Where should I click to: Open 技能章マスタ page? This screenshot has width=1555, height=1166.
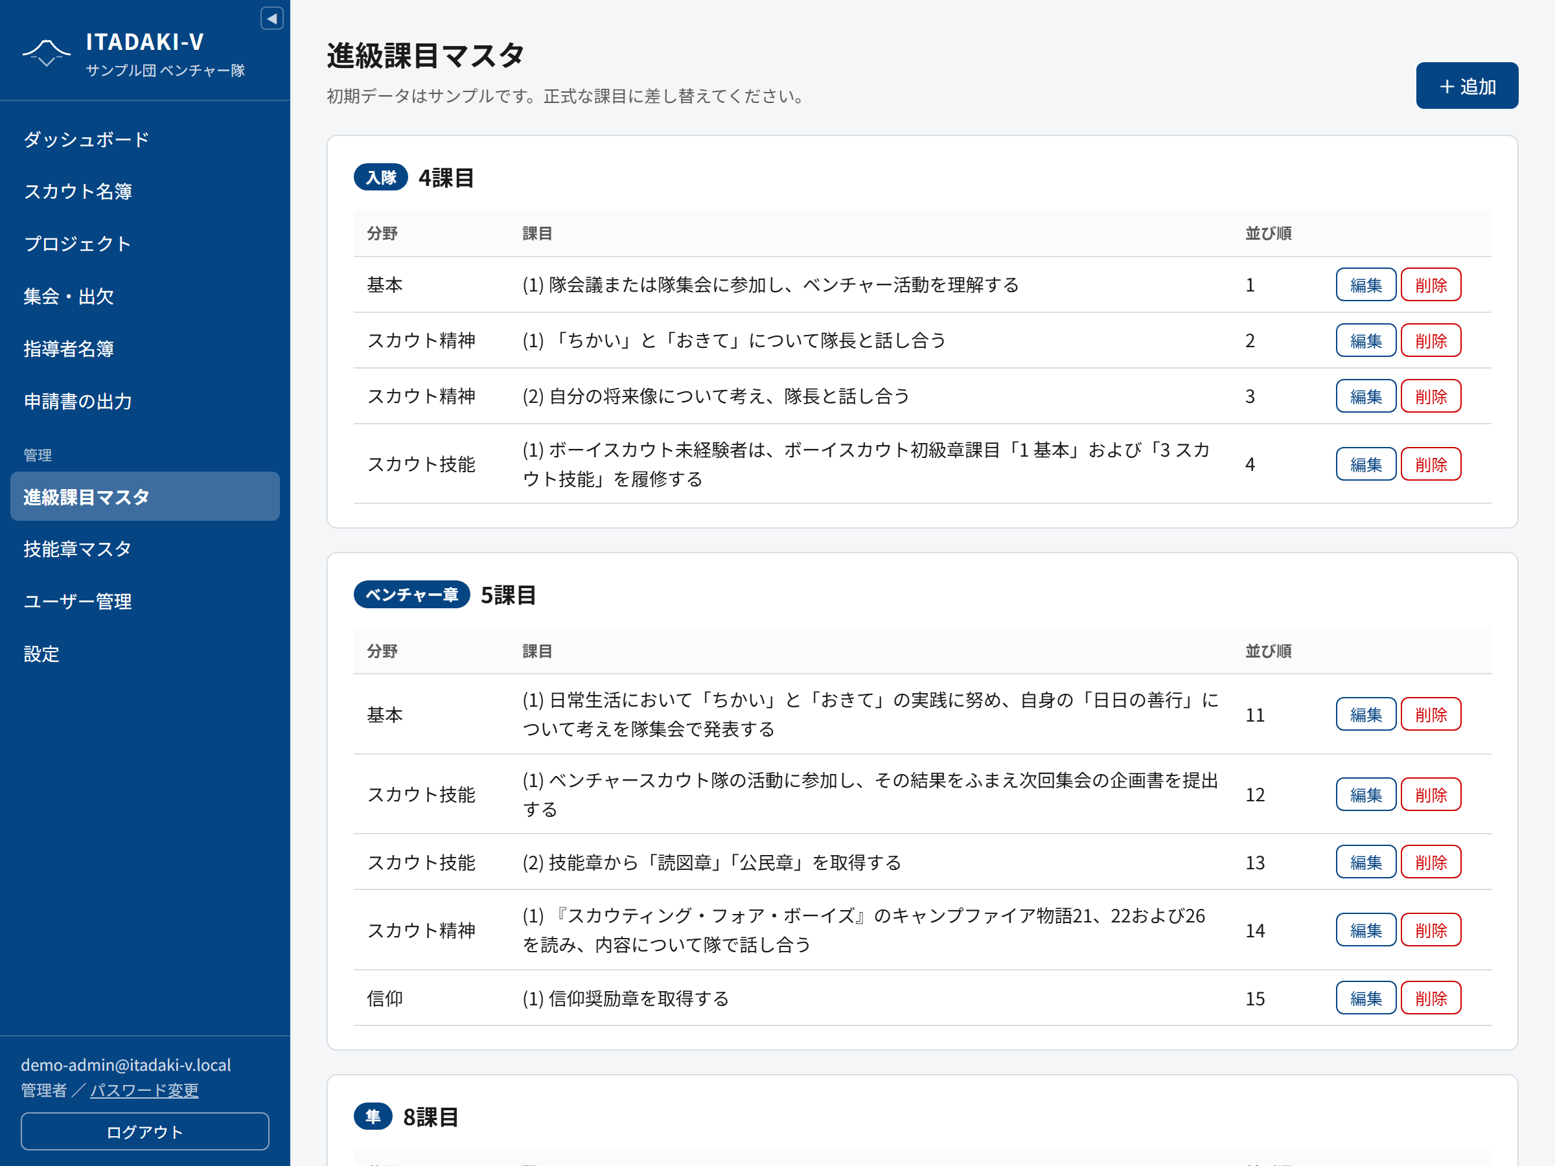145,549
